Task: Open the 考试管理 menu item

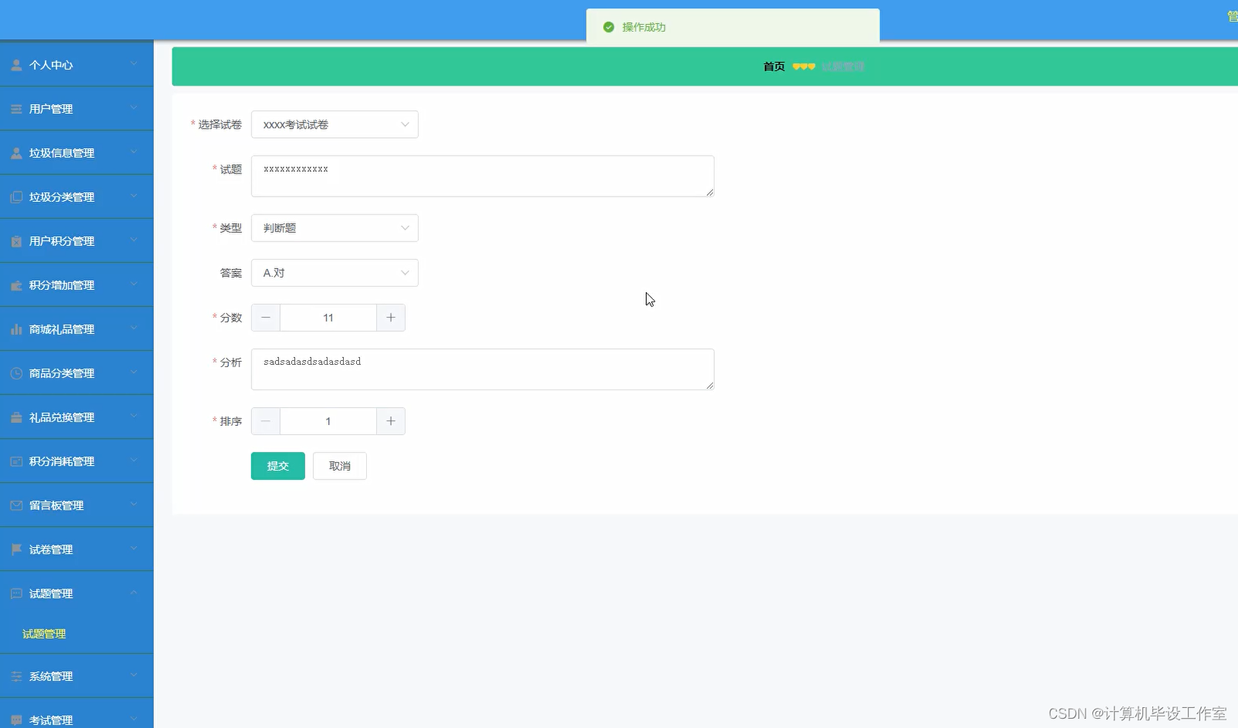Action: (x=76, y=714)
